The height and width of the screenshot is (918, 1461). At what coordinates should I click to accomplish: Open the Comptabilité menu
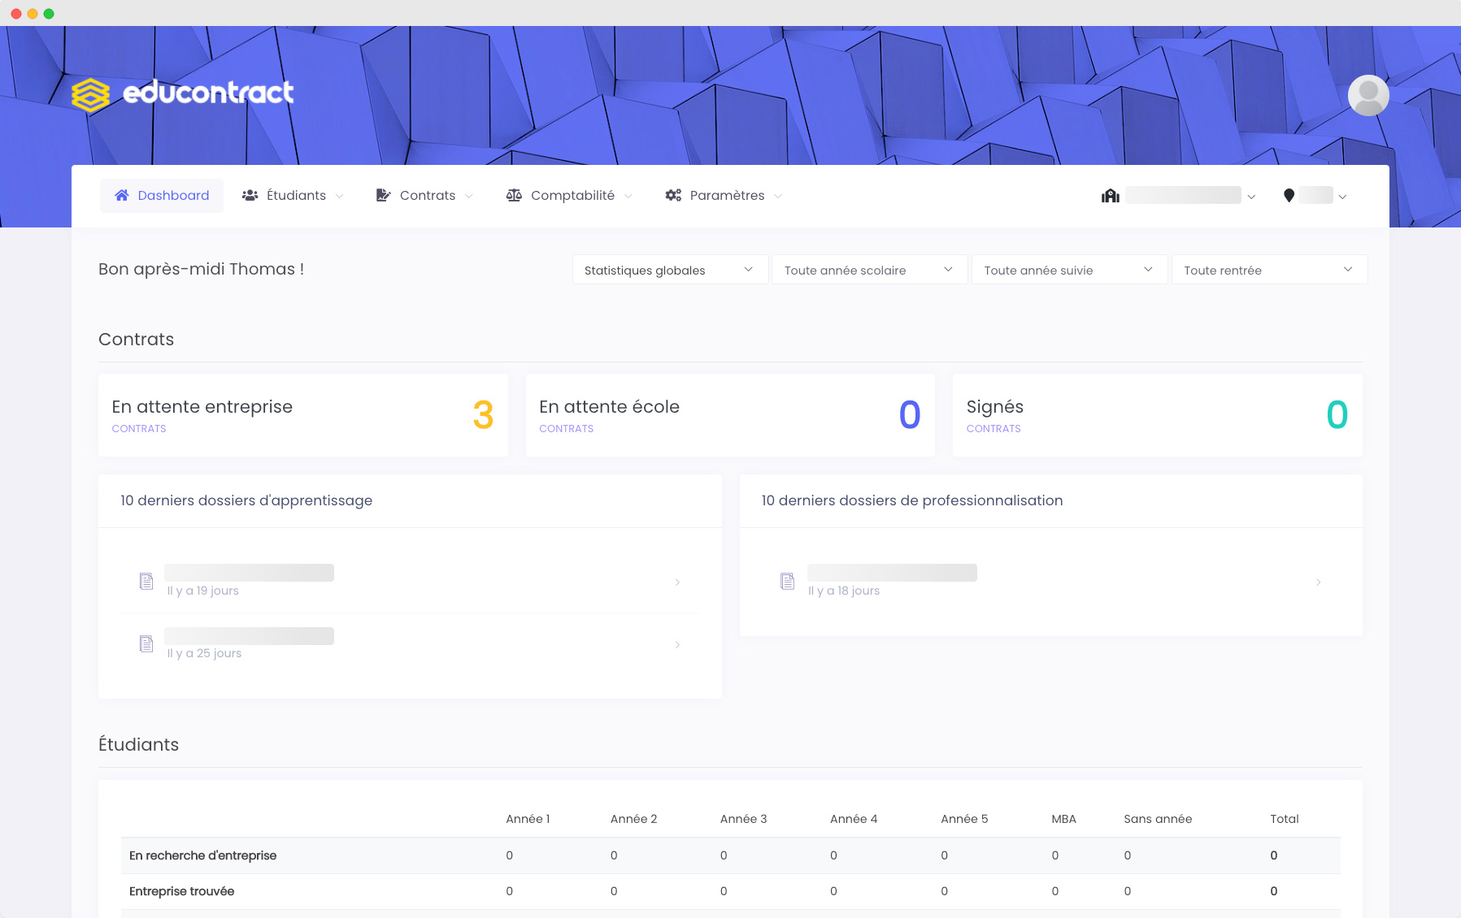570,196
